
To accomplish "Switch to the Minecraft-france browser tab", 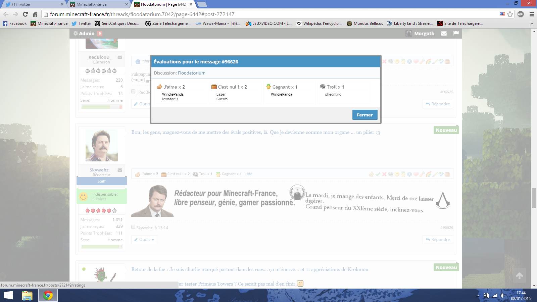I will pos(97,4).
